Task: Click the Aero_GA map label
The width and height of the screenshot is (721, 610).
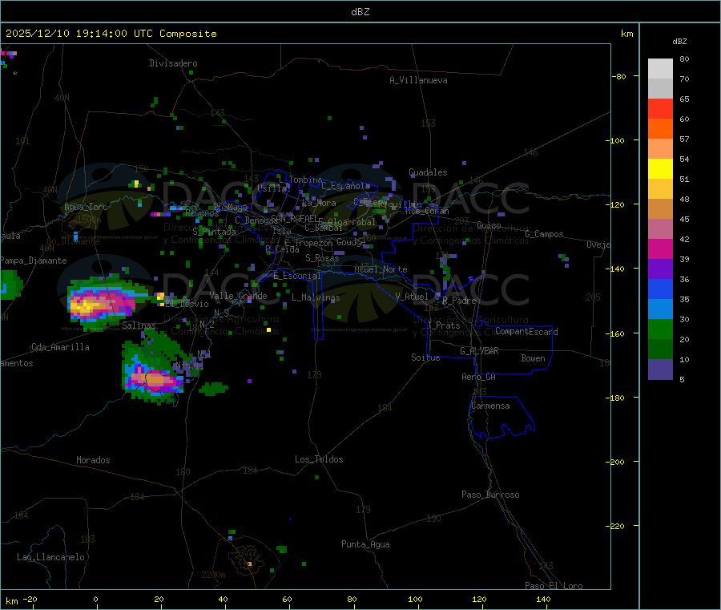Action: (x=478, y=378)
